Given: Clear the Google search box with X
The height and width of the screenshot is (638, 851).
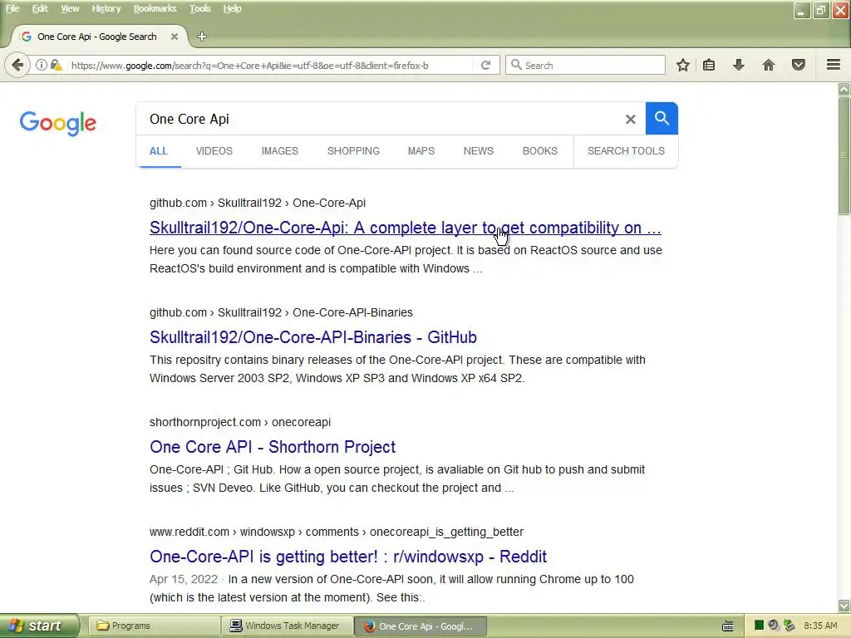Looking at the screenshot, I should point(630,120).
